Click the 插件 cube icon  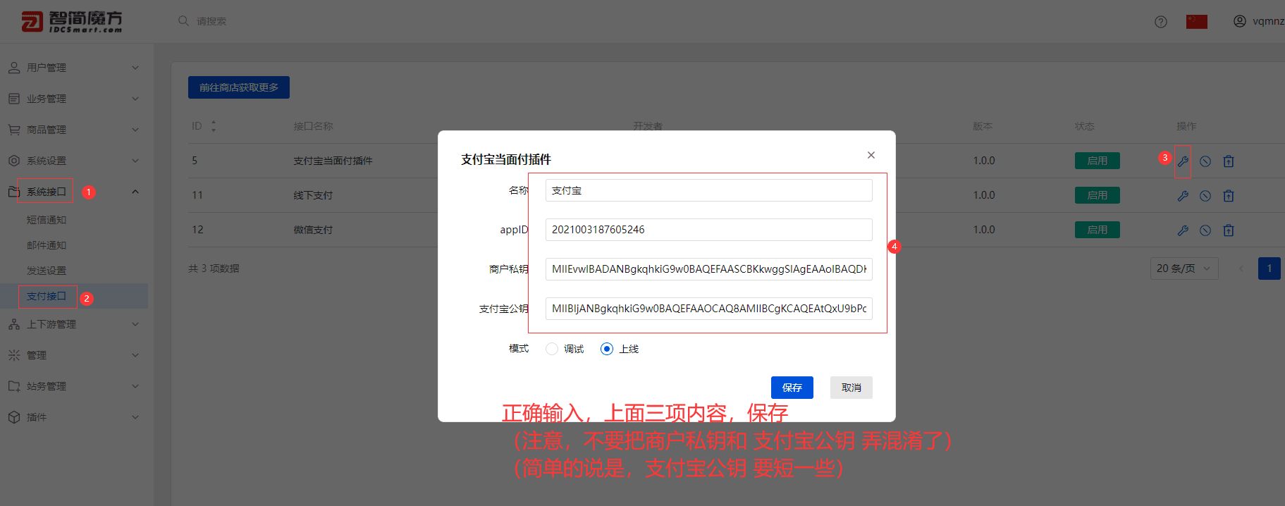coord(14,417)
